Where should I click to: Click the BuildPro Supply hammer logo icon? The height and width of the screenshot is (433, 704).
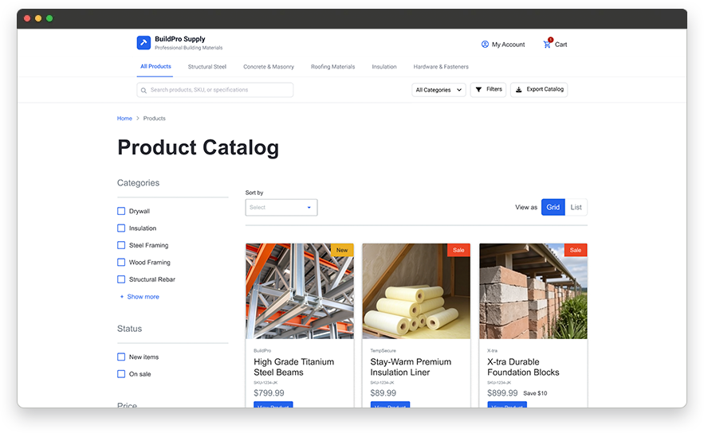[144, 42]
